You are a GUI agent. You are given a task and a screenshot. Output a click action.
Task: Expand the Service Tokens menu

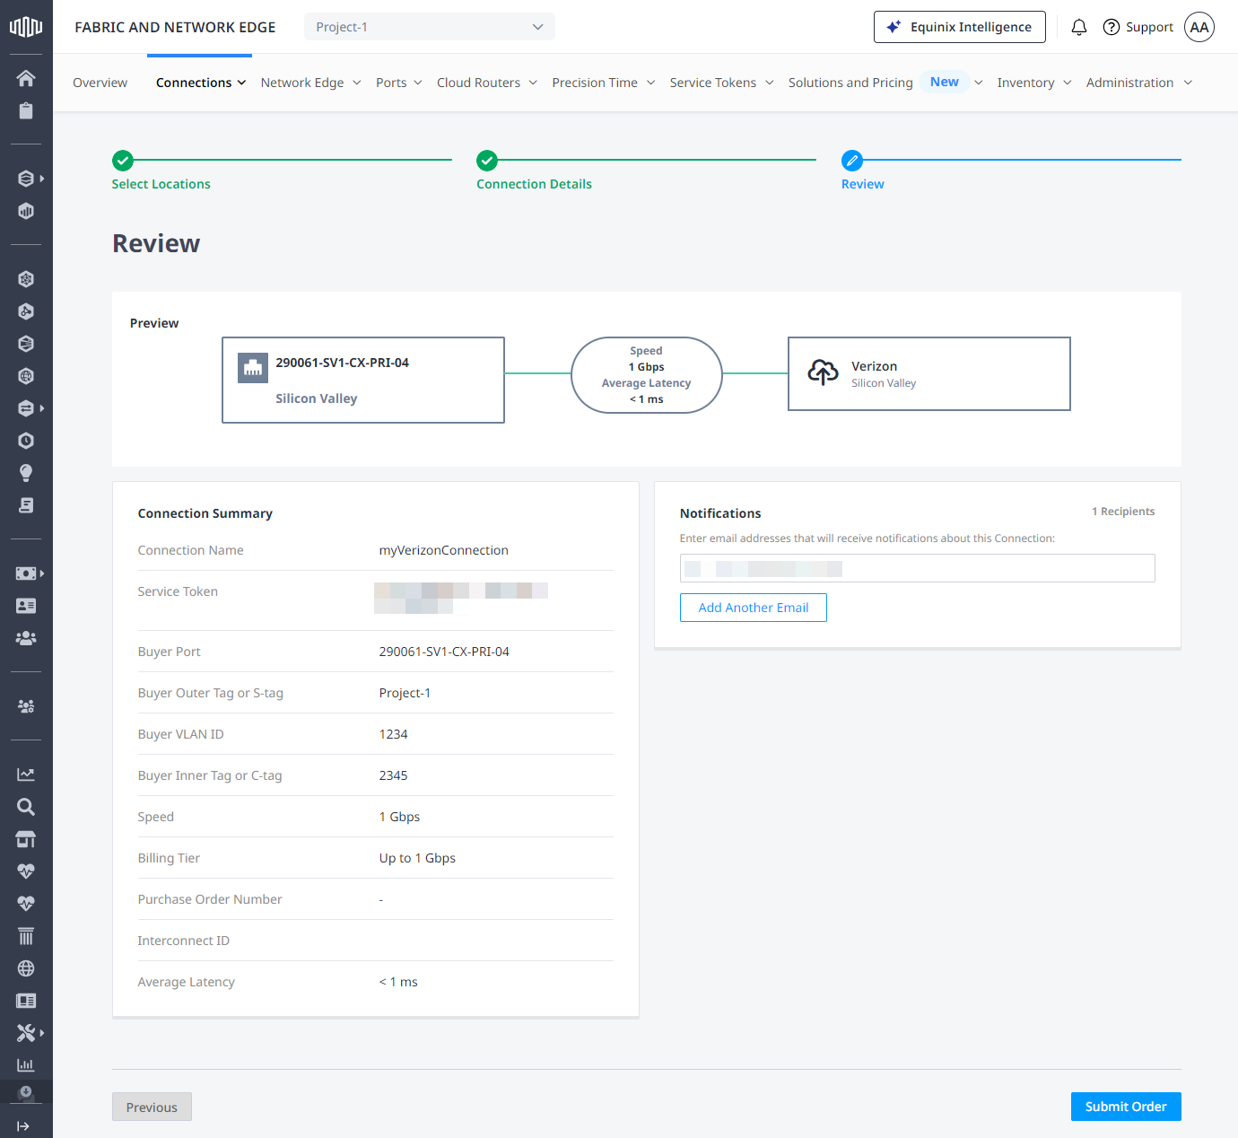[721, 83]
